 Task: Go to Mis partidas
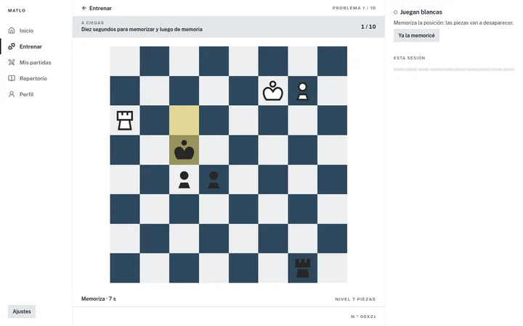pyautogui.click(x=36, y=62)
